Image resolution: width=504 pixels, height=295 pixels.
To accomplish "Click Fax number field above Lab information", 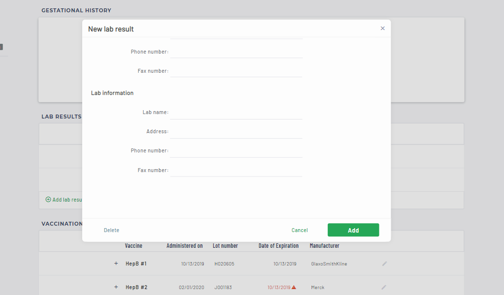I will (236, 71).
